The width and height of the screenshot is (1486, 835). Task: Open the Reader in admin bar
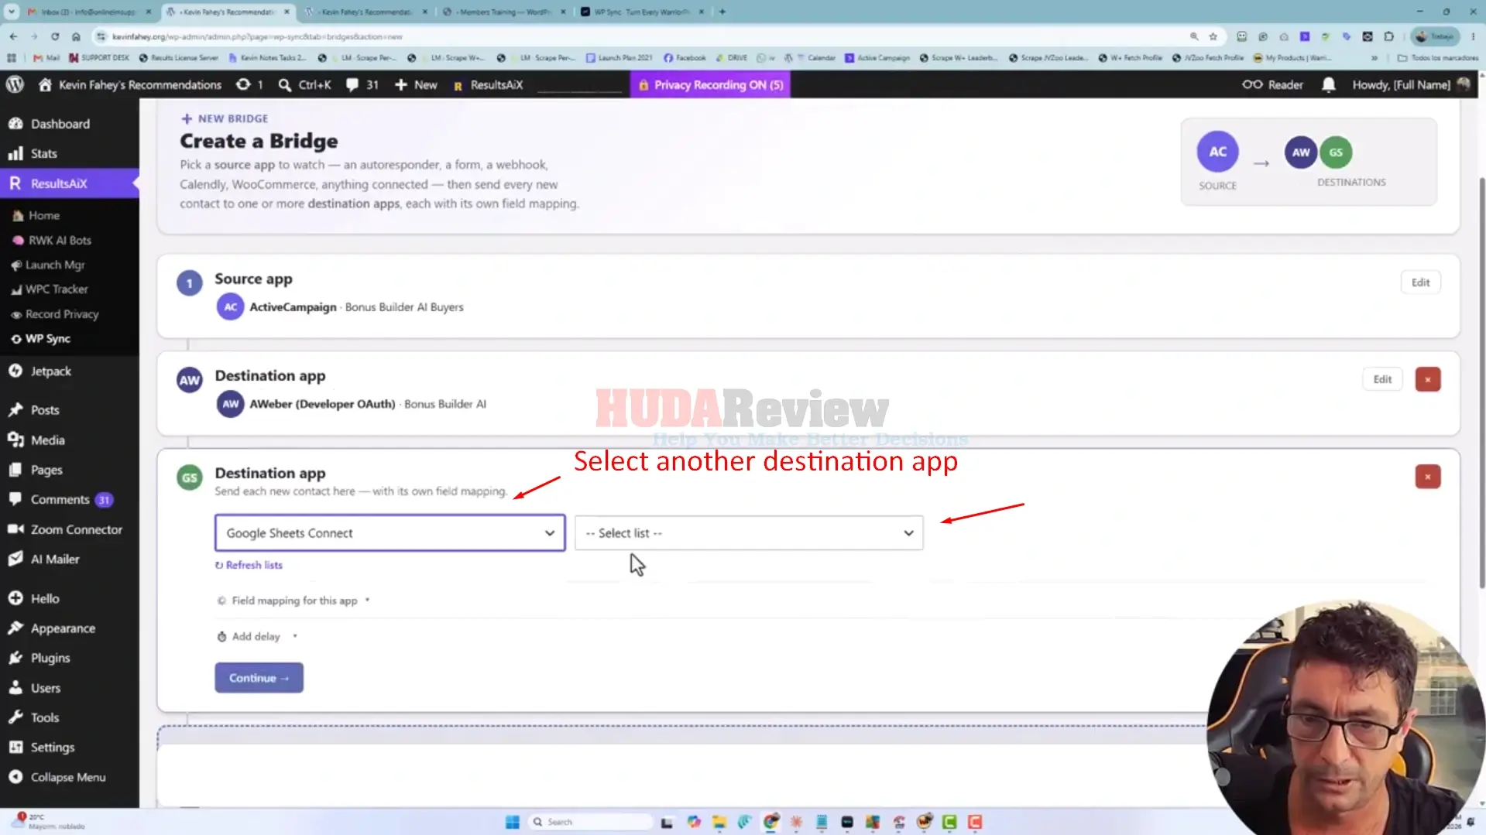click(x=1272, y=84)
